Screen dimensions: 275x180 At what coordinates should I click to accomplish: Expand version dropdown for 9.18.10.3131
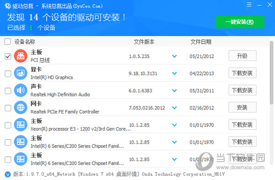(174, 73)
